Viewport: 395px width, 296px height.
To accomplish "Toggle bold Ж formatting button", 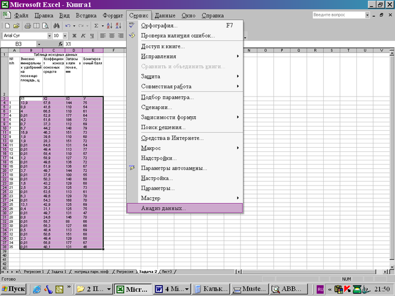I will point(75,36).
